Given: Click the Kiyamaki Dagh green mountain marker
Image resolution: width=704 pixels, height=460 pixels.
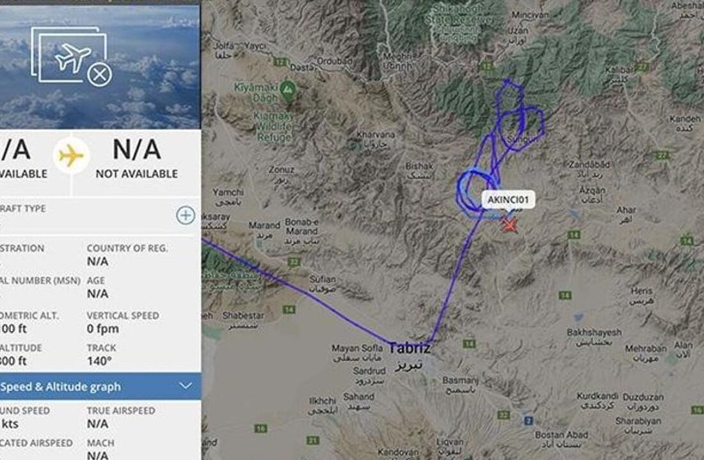Looking at the screenshot, I should [287, 89].
